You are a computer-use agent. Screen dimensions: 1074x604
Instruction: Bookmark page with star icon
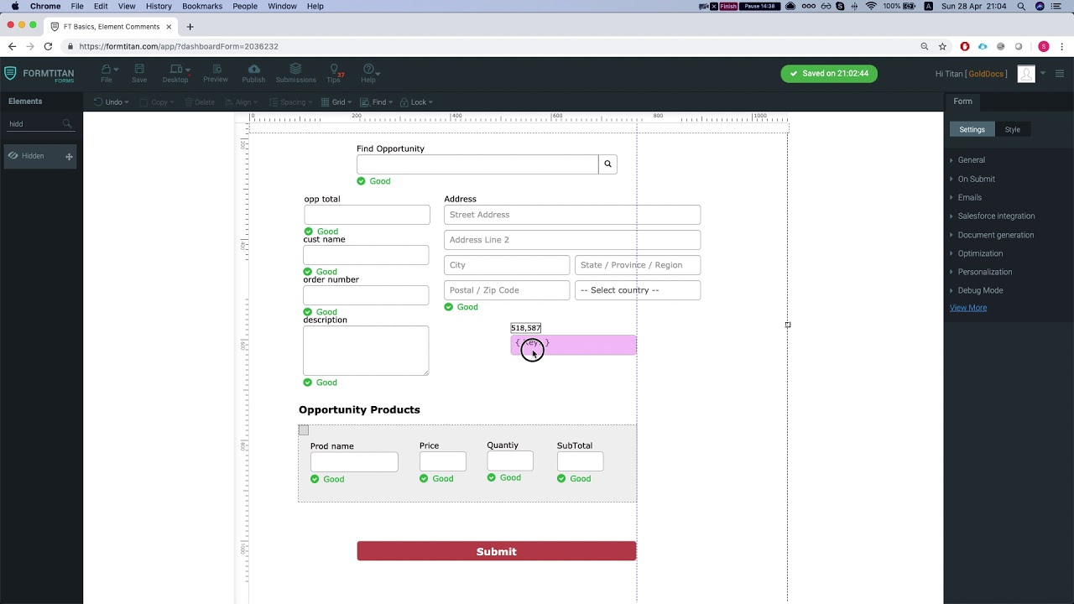(943, 46)
